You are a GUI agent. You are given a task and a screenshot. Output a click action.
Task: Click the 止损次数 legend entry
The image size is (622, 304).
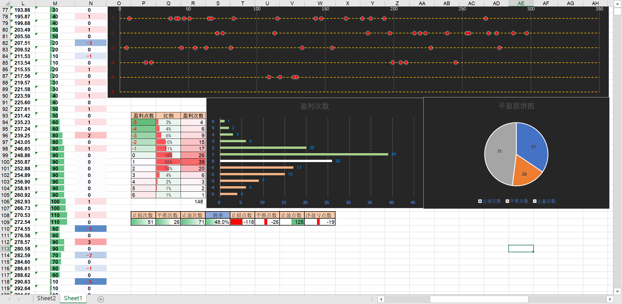point(490,201)
